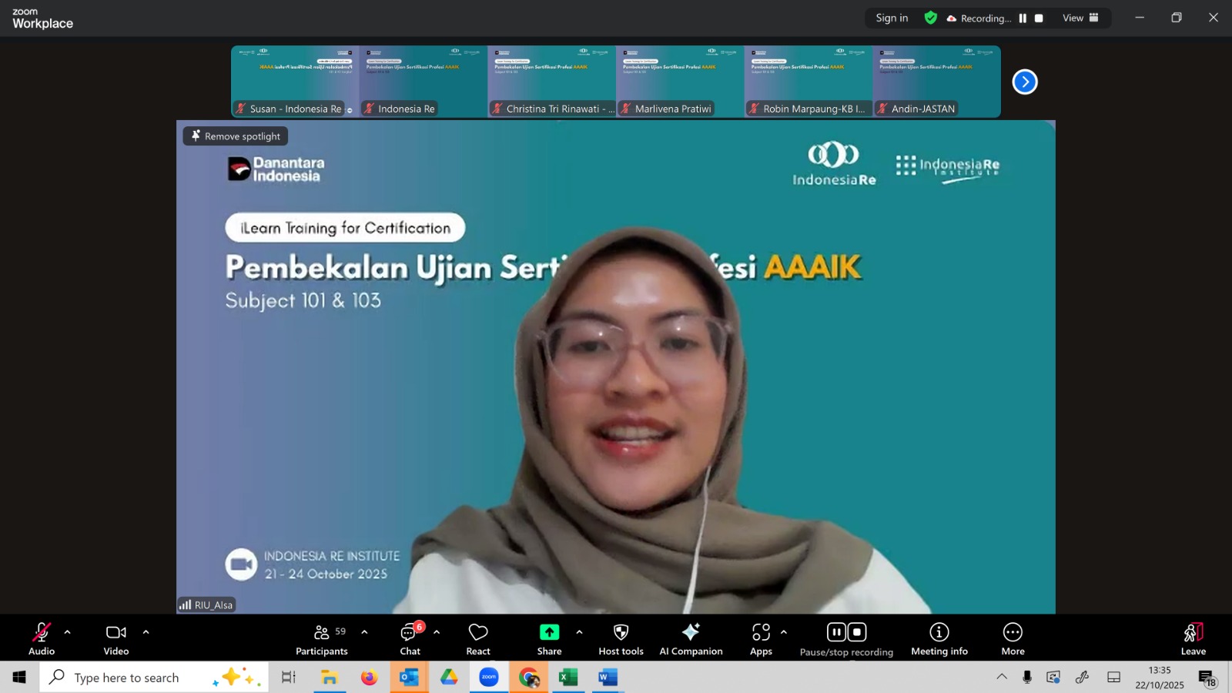The image size is (1232, 693).
Task: Expand video options arrow
Action: pos(146,632)
